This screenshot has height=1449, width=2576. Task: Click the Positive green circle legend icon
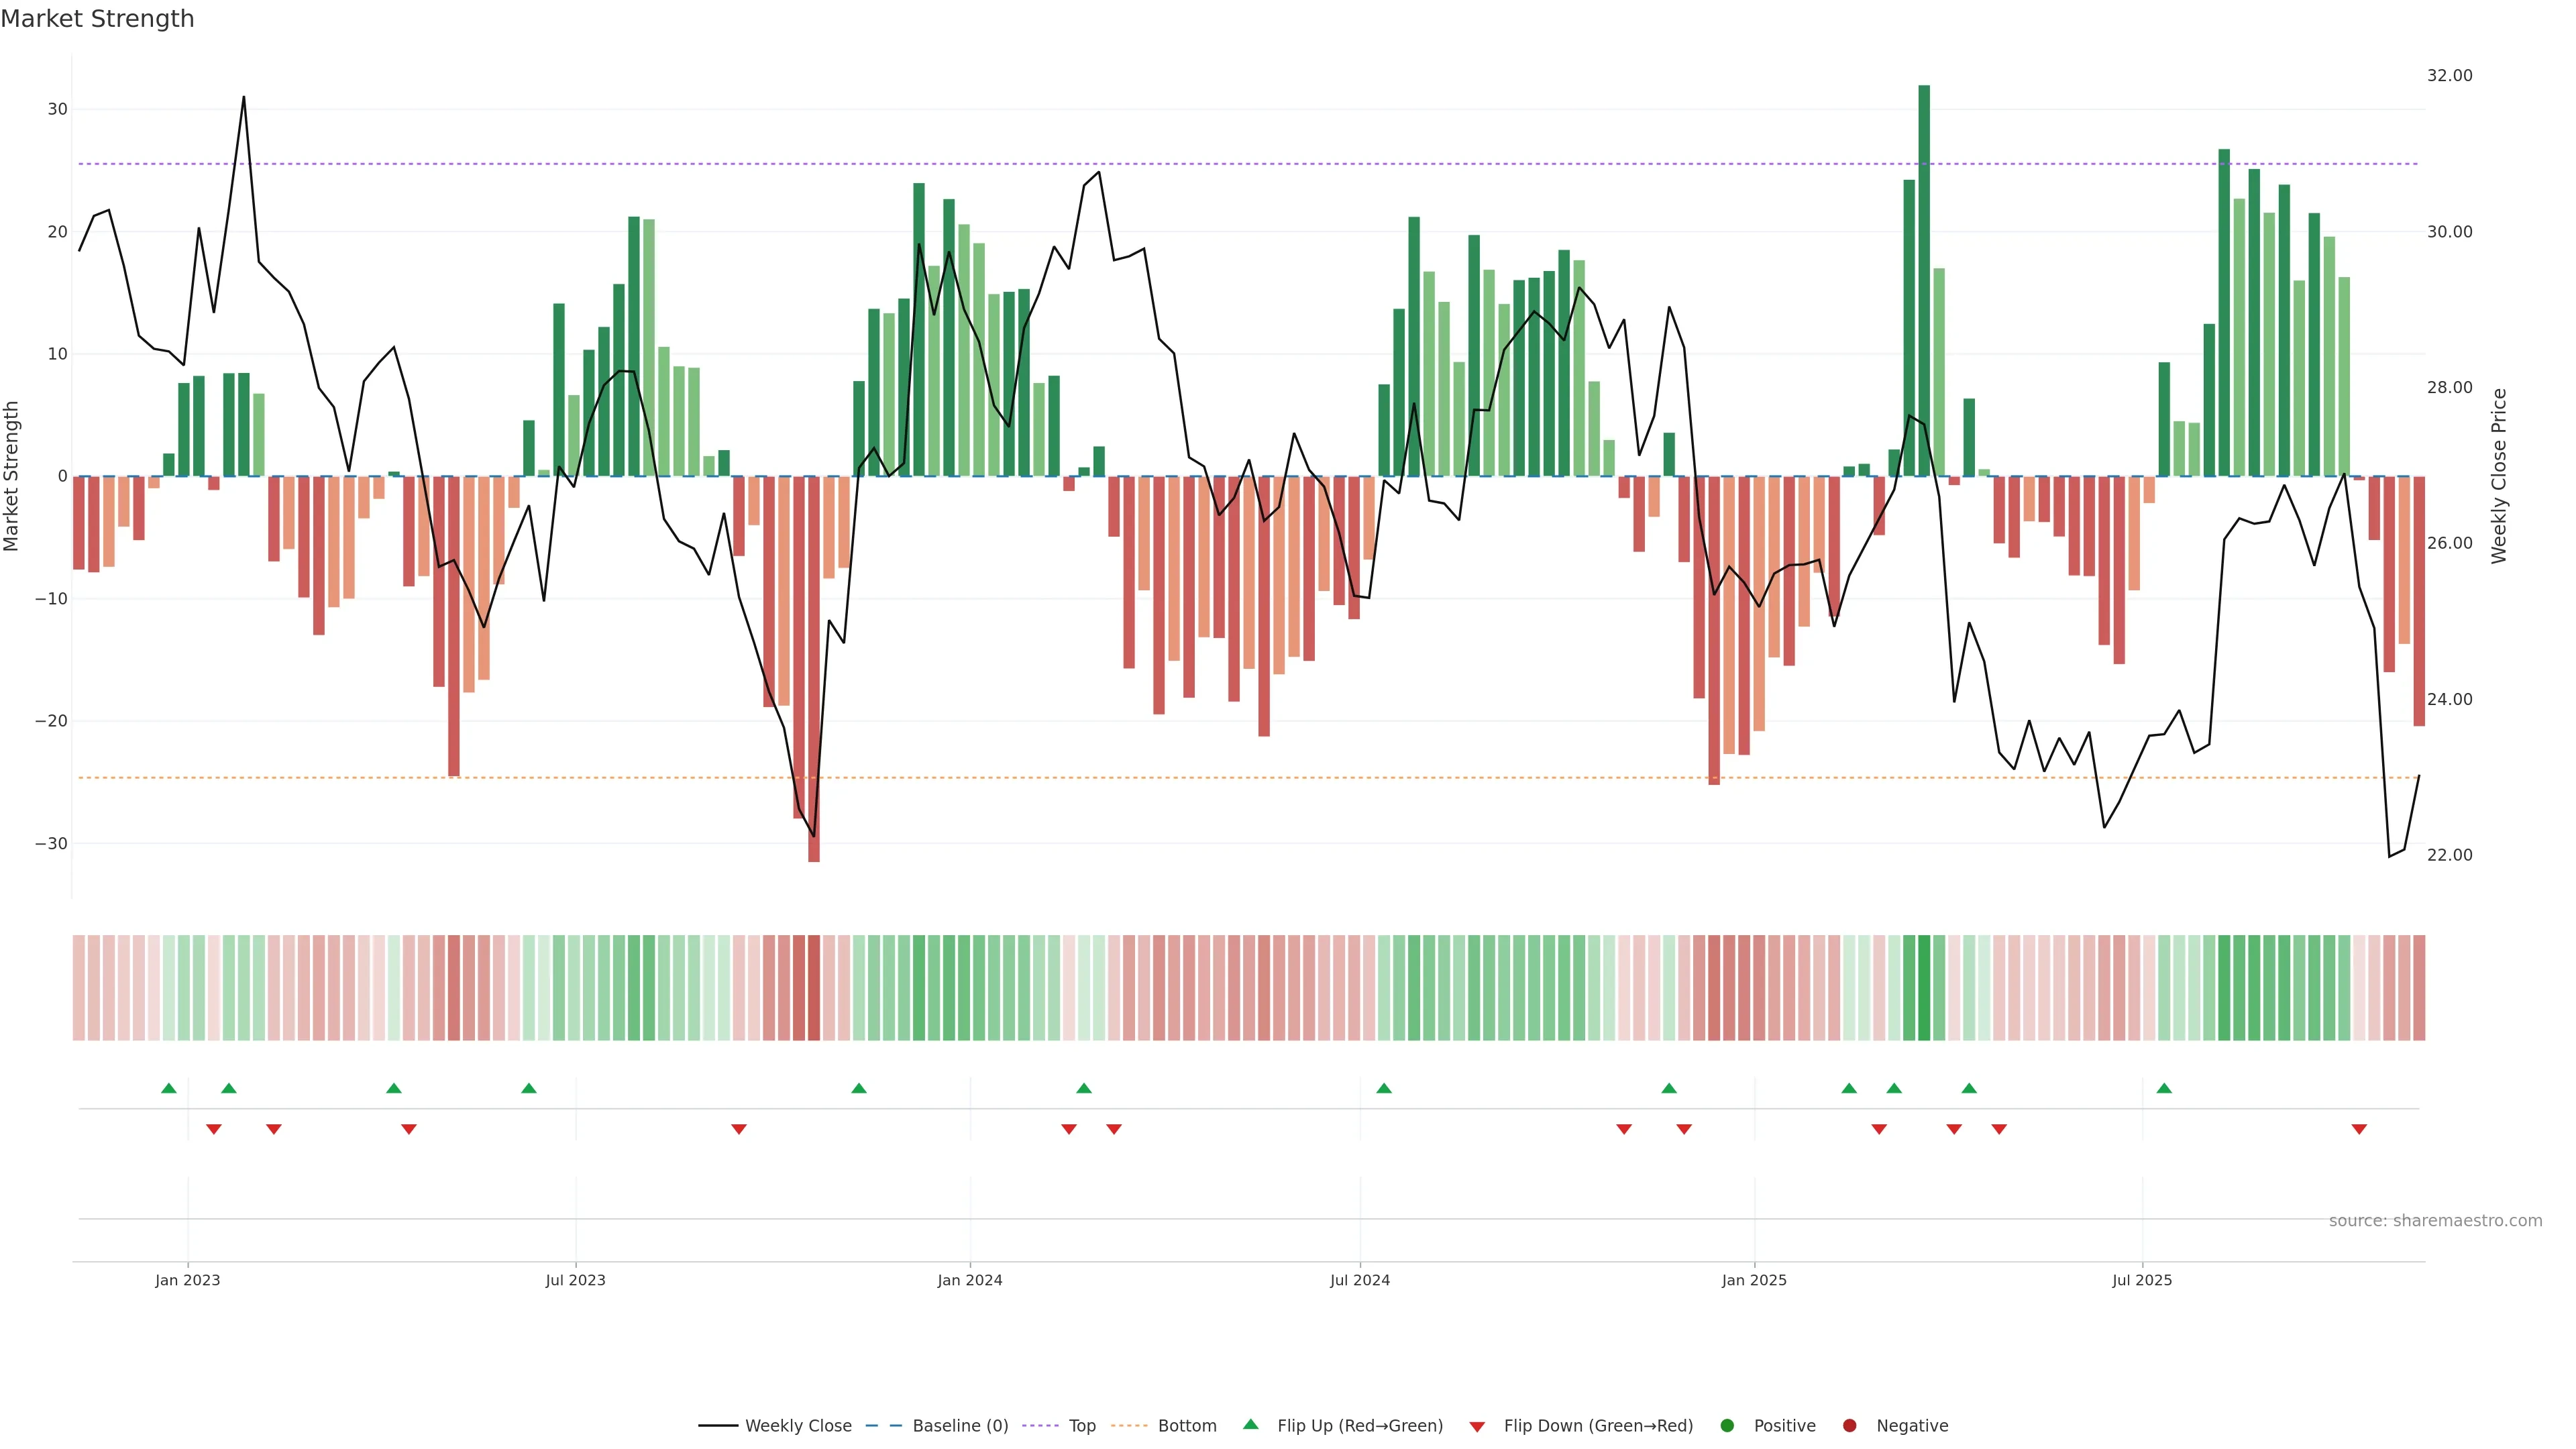1727,1425
